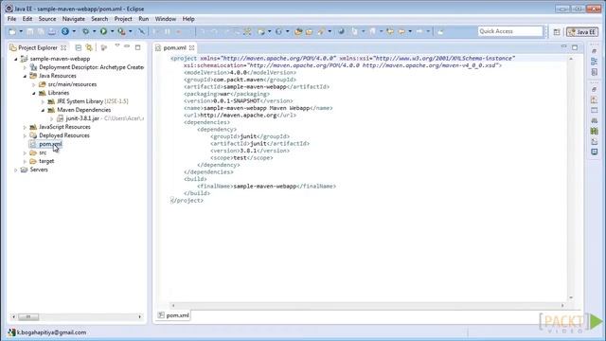Click the Open Perspective icon
Screen dimensions: 606x341
click(557, 32)
